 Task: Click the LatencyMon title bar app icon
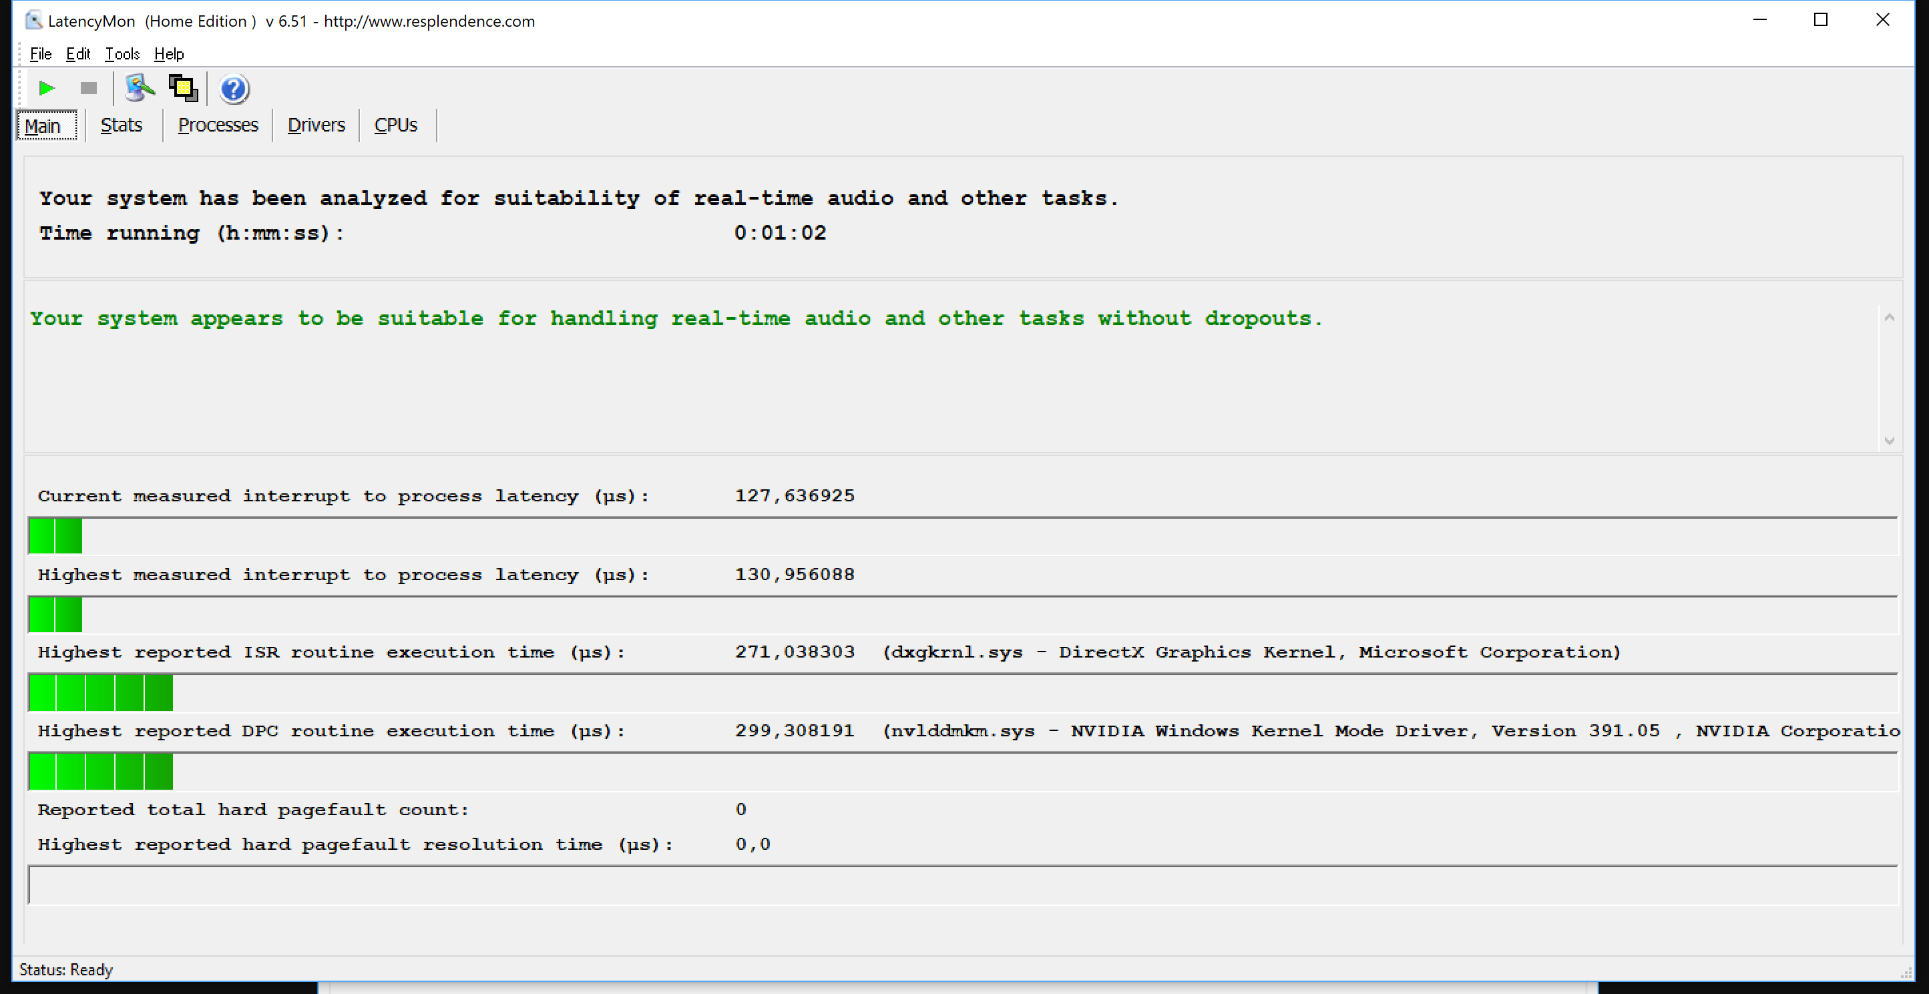[33, 20]
